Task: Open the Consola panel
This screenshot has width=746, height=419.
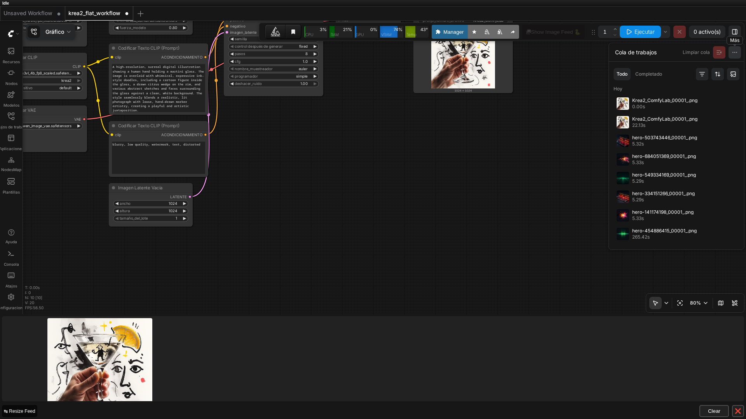Action: [x=11, y=258]
